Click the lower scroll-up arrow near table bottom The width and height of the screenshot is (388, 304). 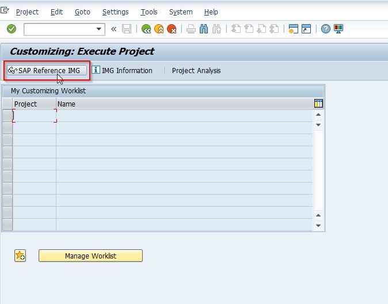click(318, 215)
